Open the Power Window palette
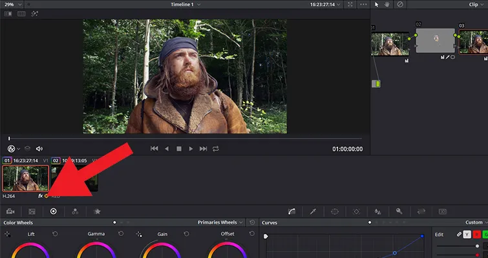Image resolution: width=488 pixels, height=258 pixels. click(335, 211)
